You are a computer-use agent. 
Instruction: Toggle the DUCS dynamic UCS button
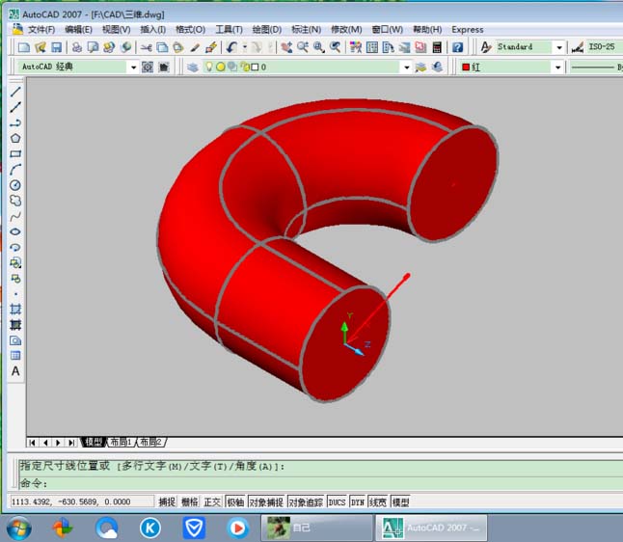pos(337,501)
